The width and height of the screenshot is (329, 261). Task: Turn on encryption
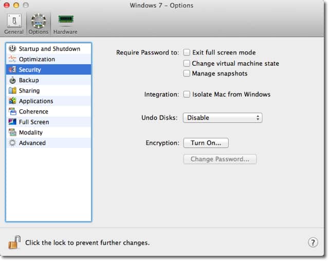pyautogui.click(x=206, y=143)
